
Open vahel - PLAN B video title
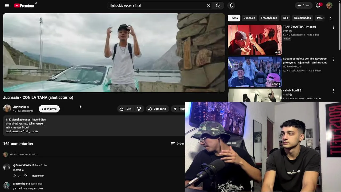coord(292,91)
